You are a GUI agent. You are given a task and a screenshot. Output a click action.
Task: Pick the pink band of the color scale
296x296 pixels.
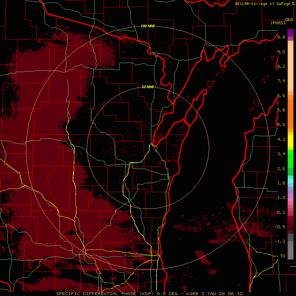[290, 199]
